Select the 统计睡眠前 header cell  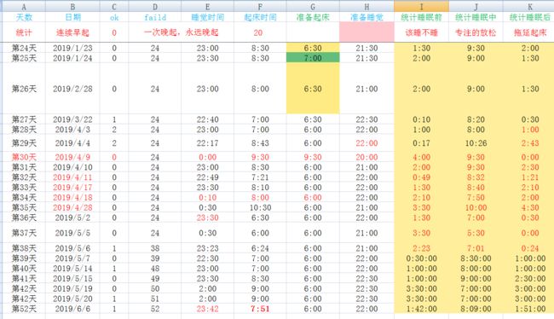[x=421, y=17]
